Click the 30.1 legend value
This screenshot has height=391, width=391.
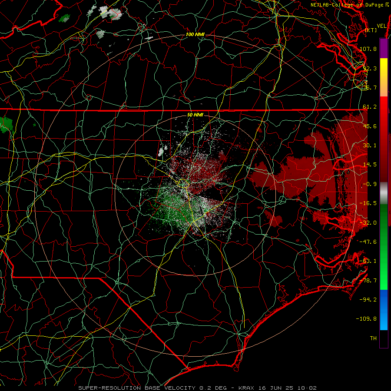tap(370, 146)
